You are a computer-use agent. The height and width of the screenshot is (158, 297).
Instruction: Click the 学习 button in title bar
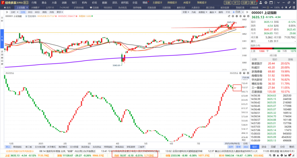pyautogui.click(x=237, y=2)
